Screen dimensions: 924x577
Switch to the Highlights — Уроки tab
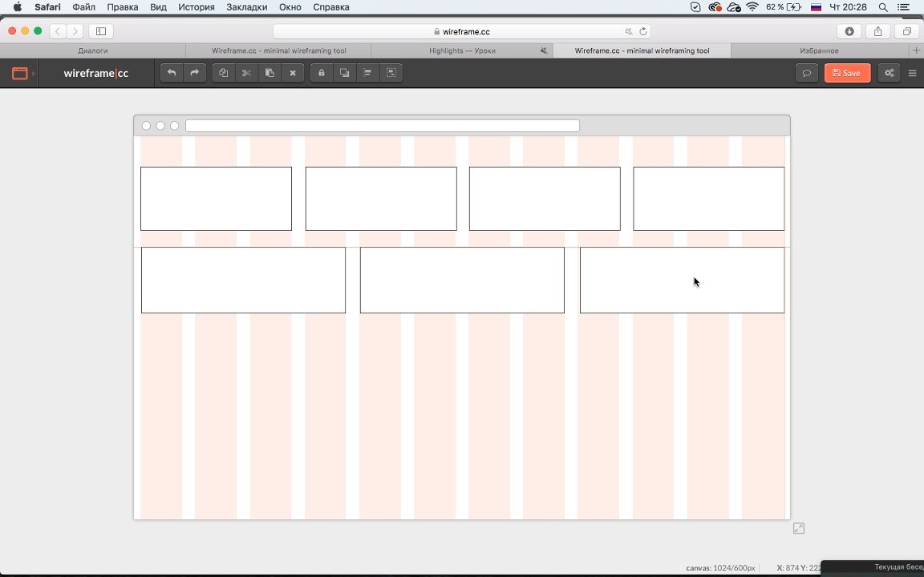coord(462,50)
